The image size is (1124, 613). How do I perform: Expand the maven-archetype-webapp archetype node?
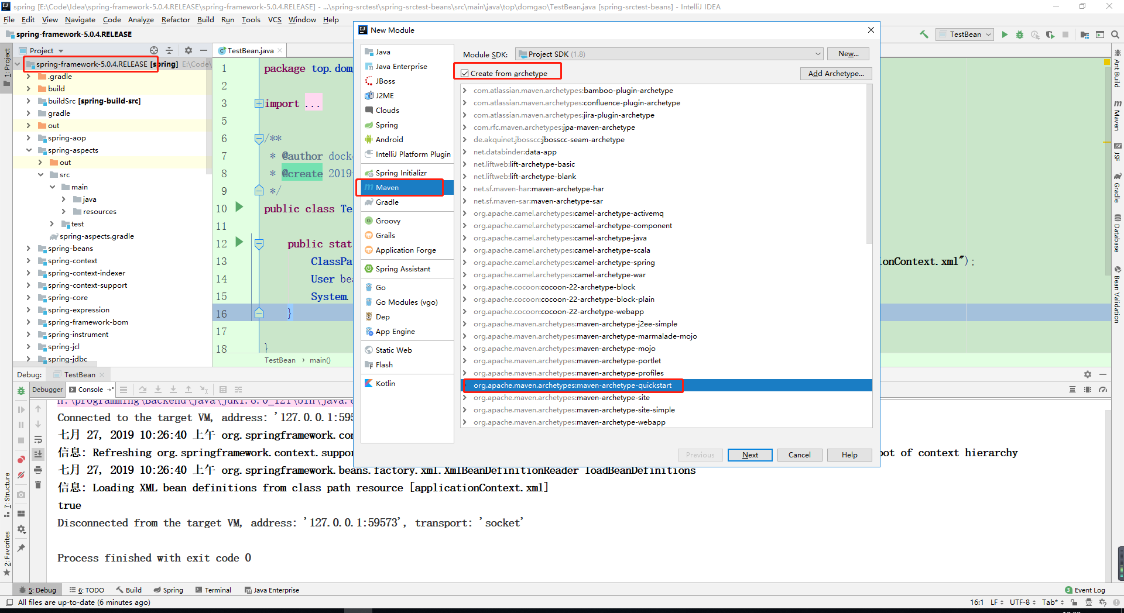(465, 422)
